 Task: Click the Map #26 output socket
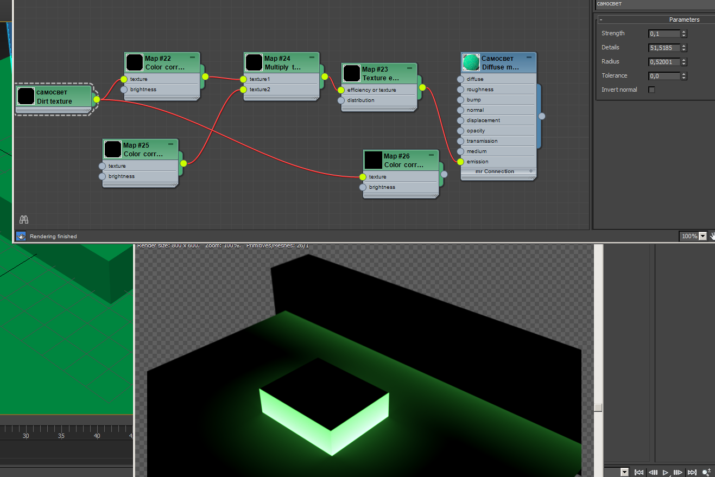tap(444, 174)
